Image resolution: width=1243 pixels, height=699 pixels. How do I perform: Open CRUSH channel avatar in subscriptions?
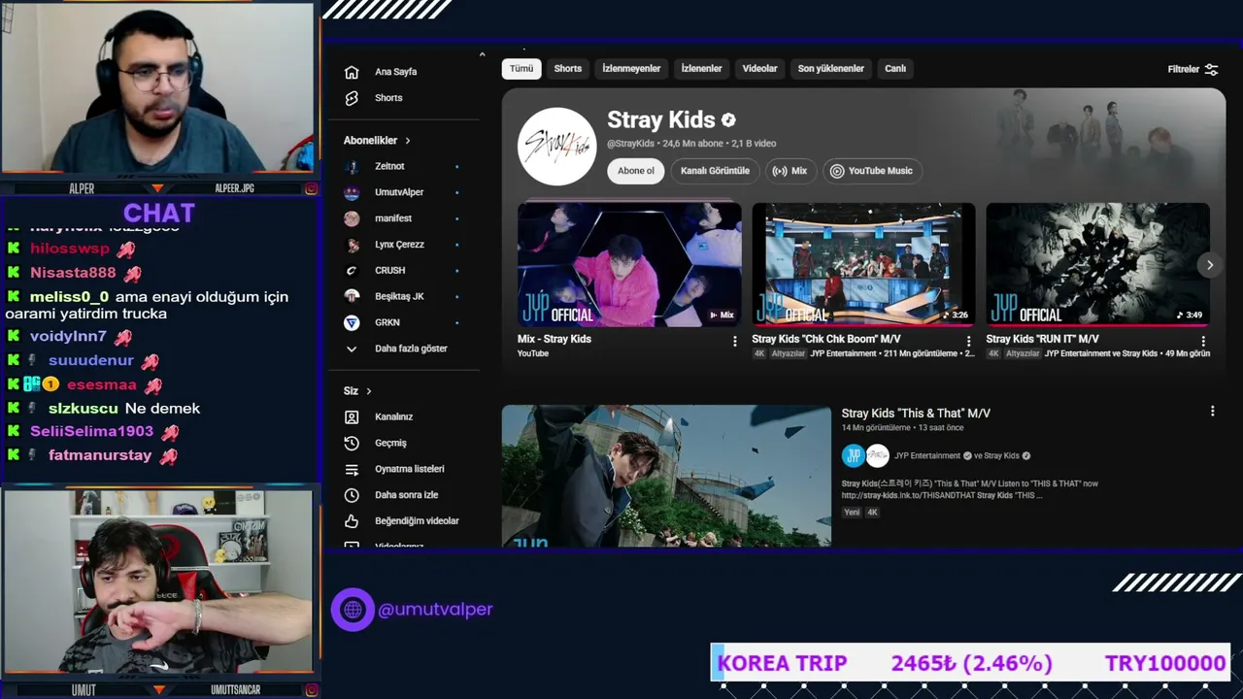352,271
